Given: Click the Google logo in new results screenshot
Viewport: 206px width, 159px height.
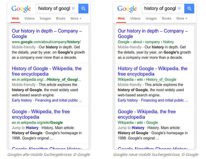Looking at the screenshot, I should [127, 9].
